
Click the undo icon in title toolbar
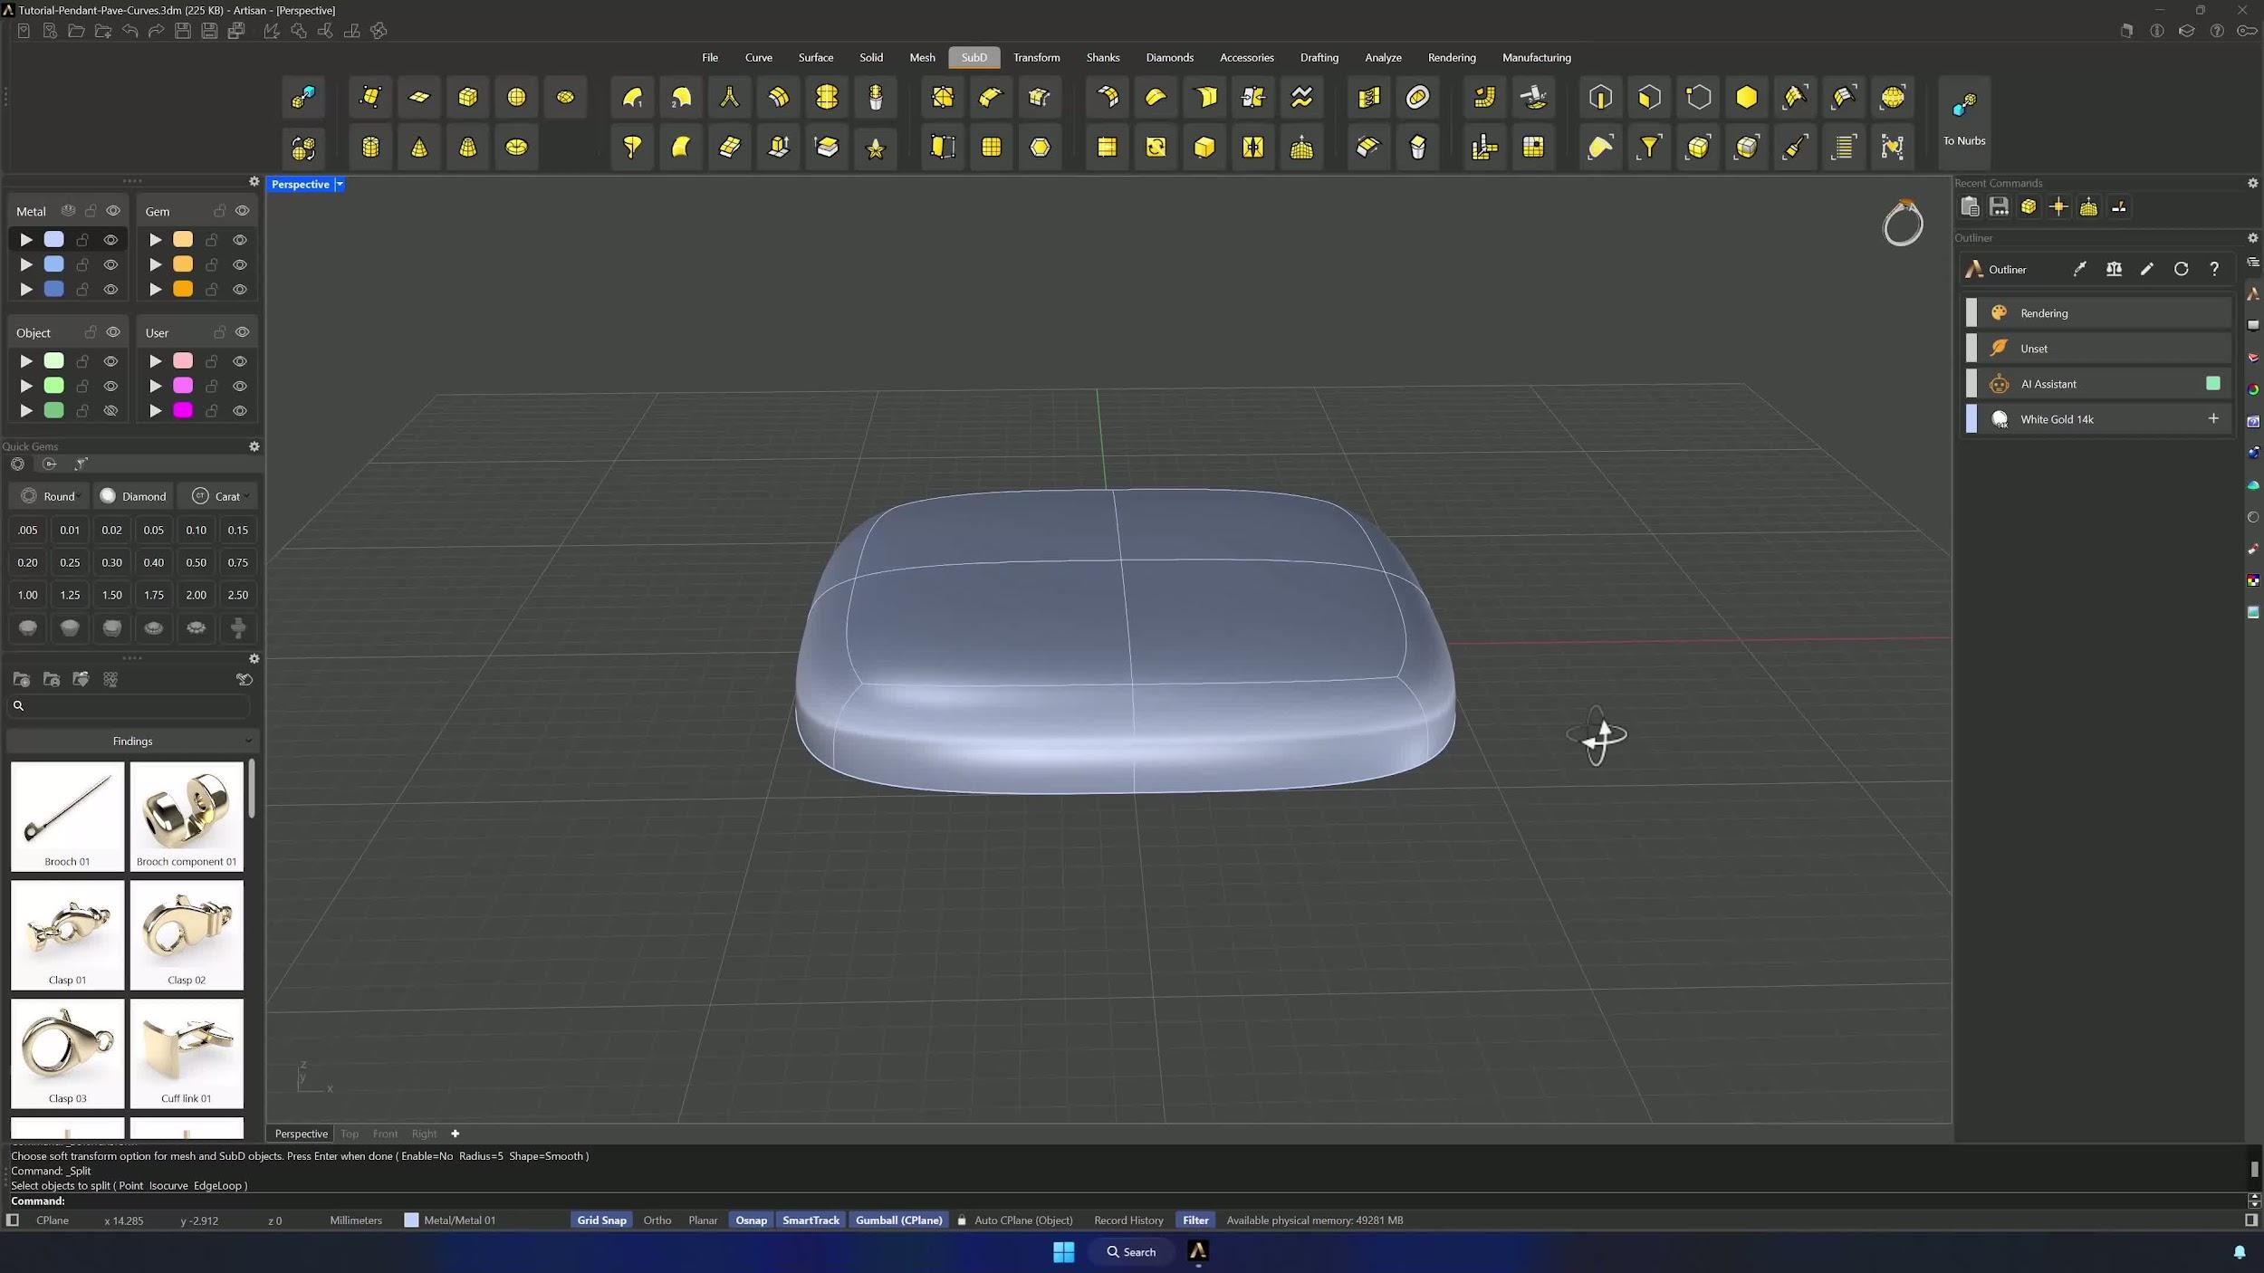point(130,31)
